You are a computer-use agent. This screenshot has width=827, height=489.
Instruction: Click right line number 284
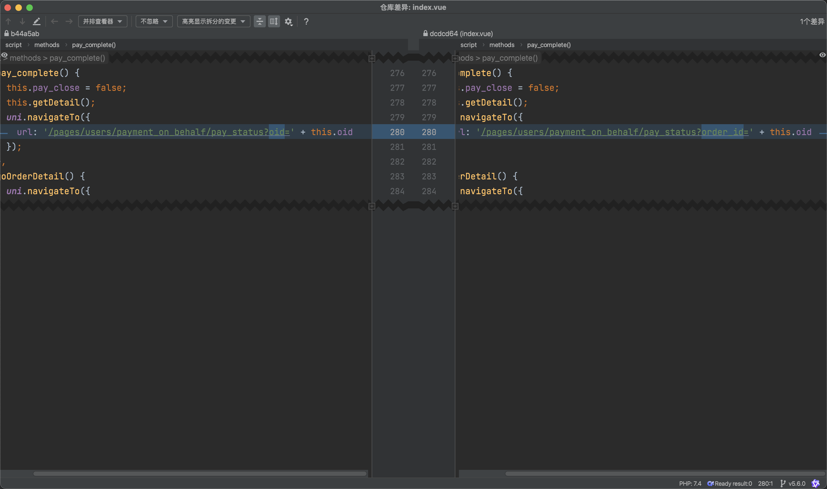click(429, 191)
